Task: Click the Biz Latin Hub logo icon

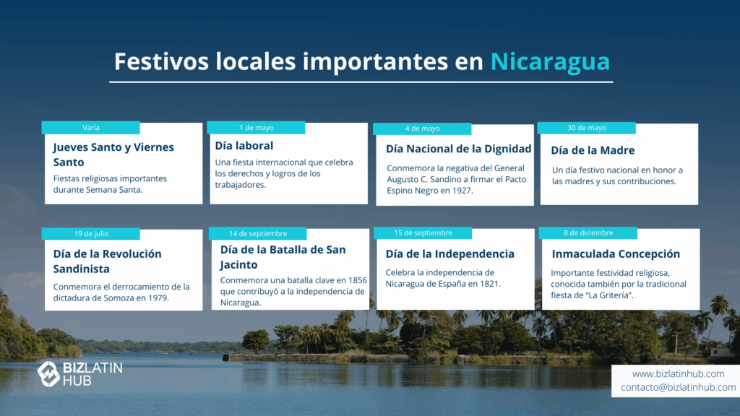Action: point(48,373)
